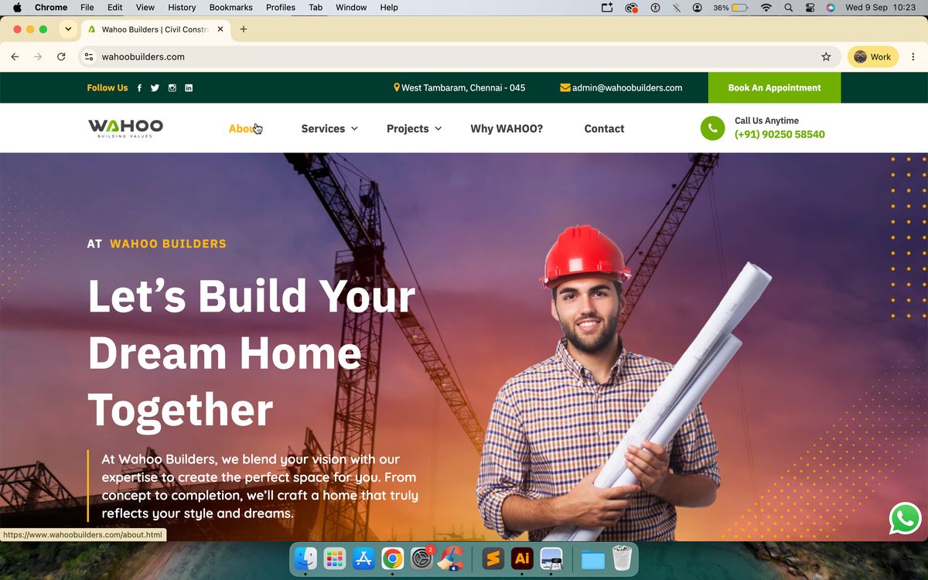The width and height of the screenshot is (928, 580).
Task: Open Finder from the Dock
Action: [x=306, y=558]
